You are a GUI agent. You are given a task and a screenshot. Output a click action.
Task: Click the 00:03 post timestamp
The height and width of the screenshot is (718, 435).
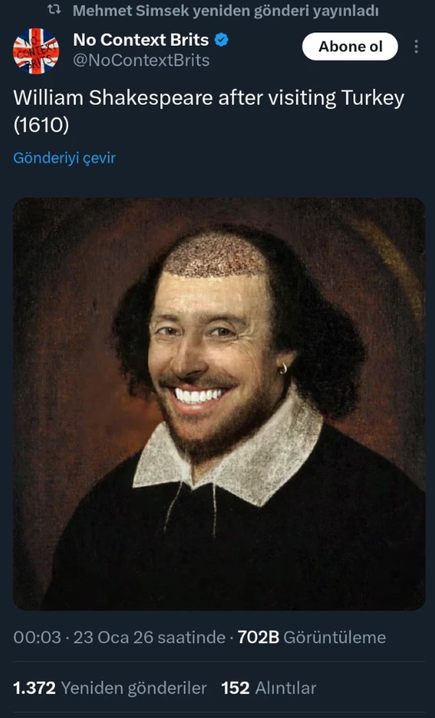[x=37, y=637]
